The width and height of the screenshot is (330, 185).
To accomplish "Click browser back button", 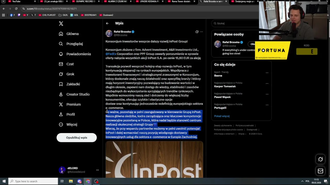I will 4,9.
